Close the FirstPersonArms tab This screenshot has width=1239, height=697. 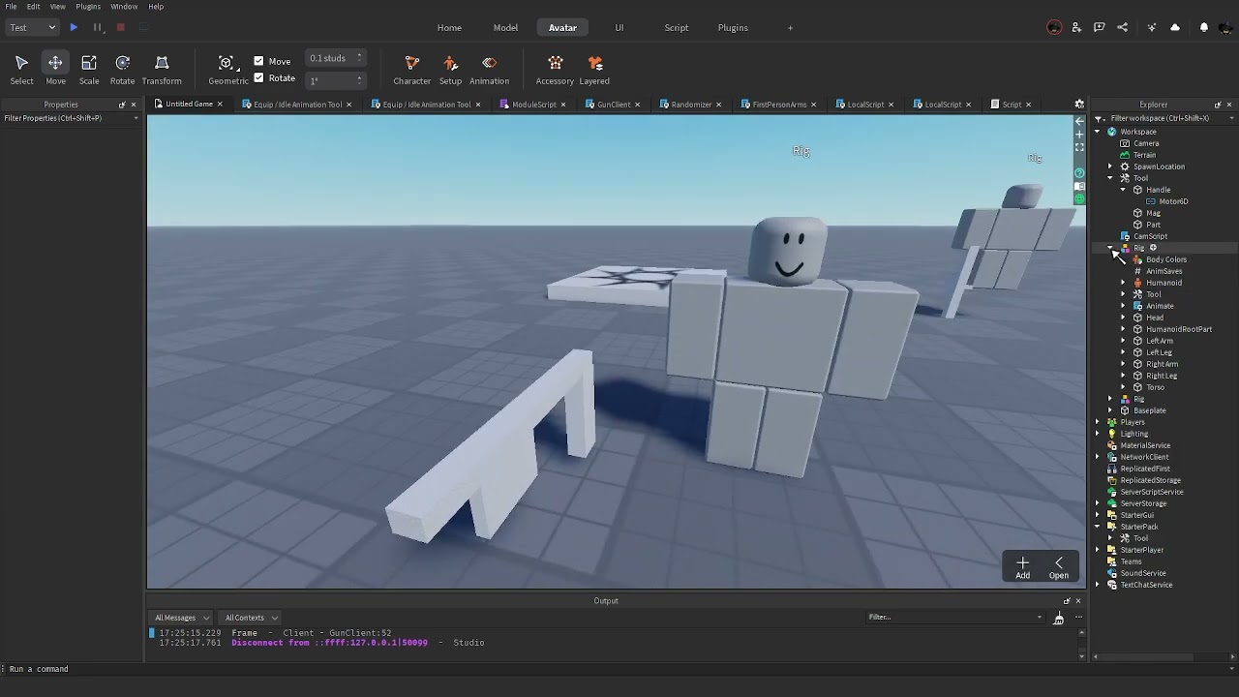click(x=813, y=105)
